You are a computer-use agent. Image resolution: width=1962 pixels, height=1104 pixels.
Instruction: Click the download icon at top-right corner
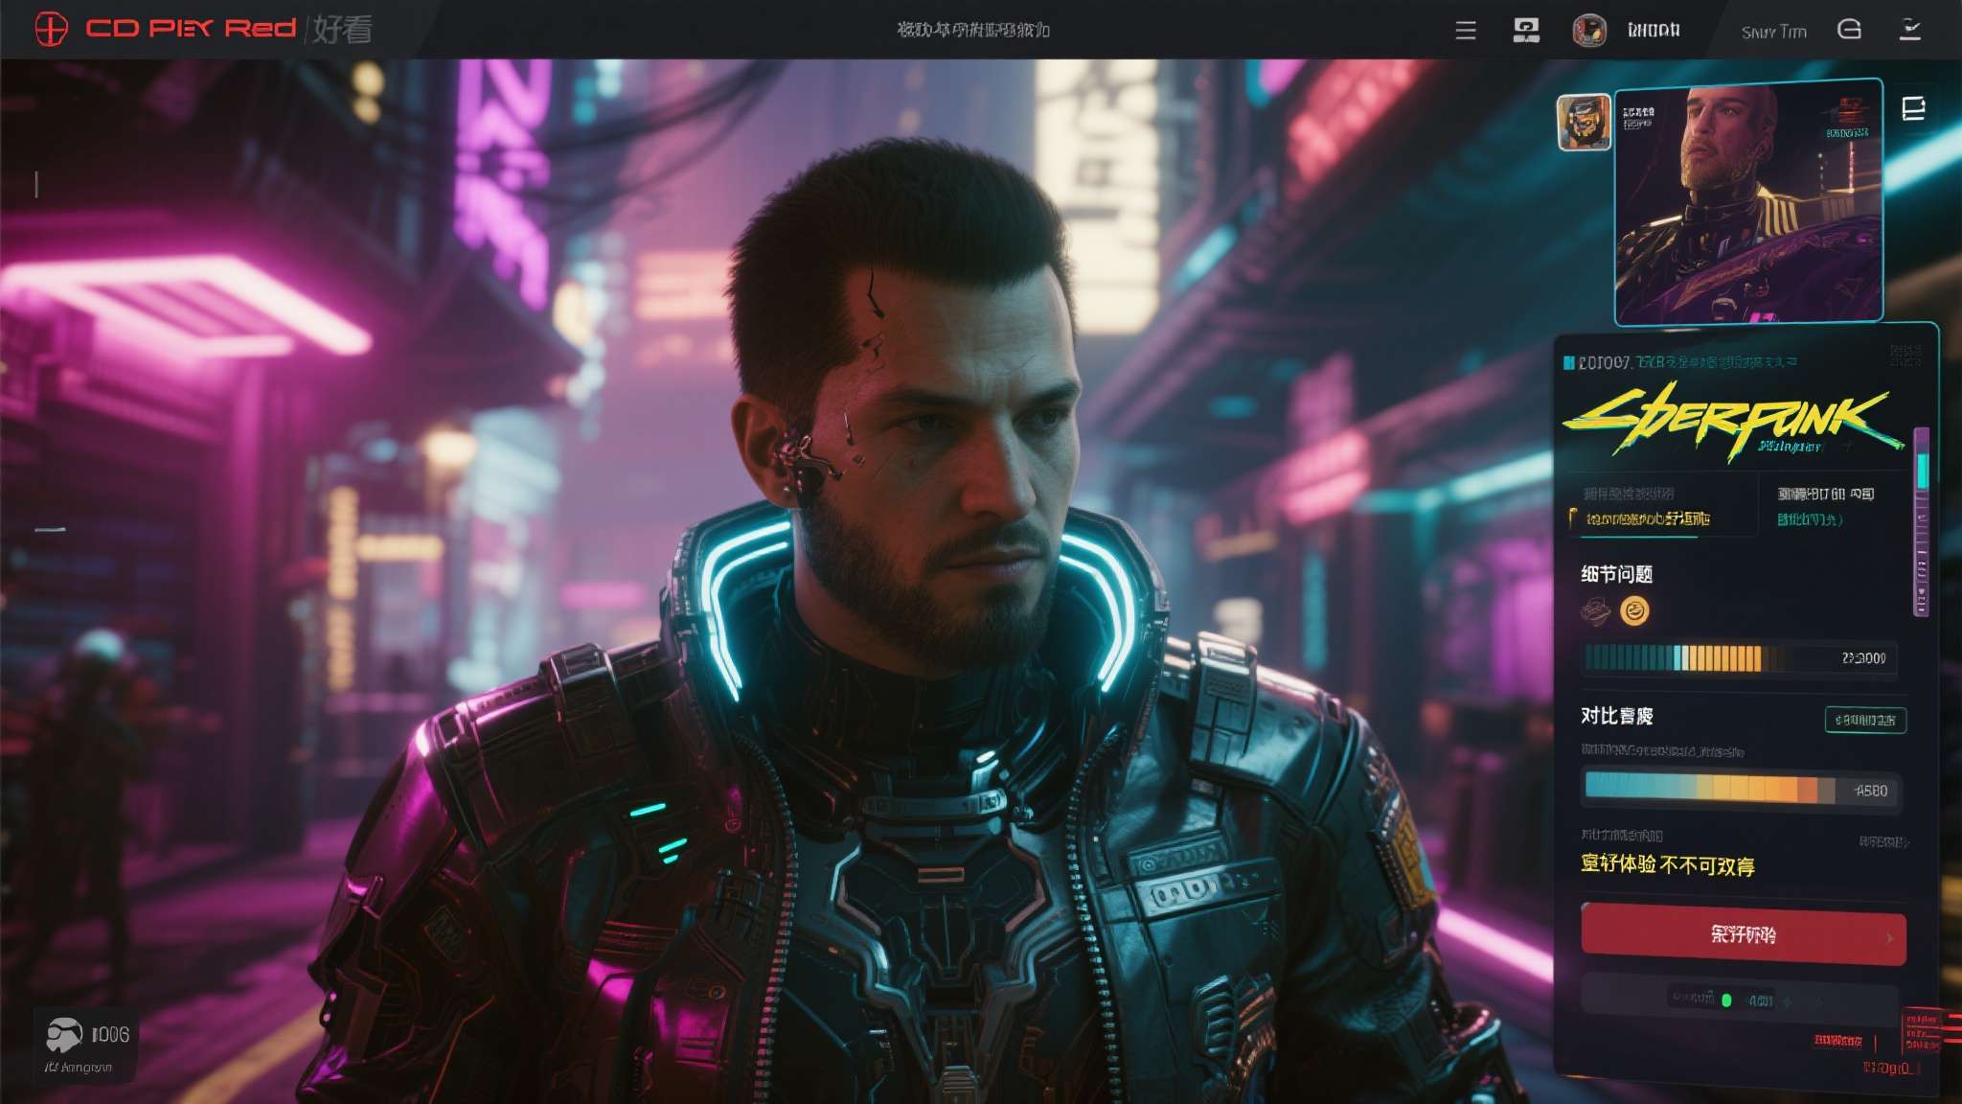point(1910,30)
